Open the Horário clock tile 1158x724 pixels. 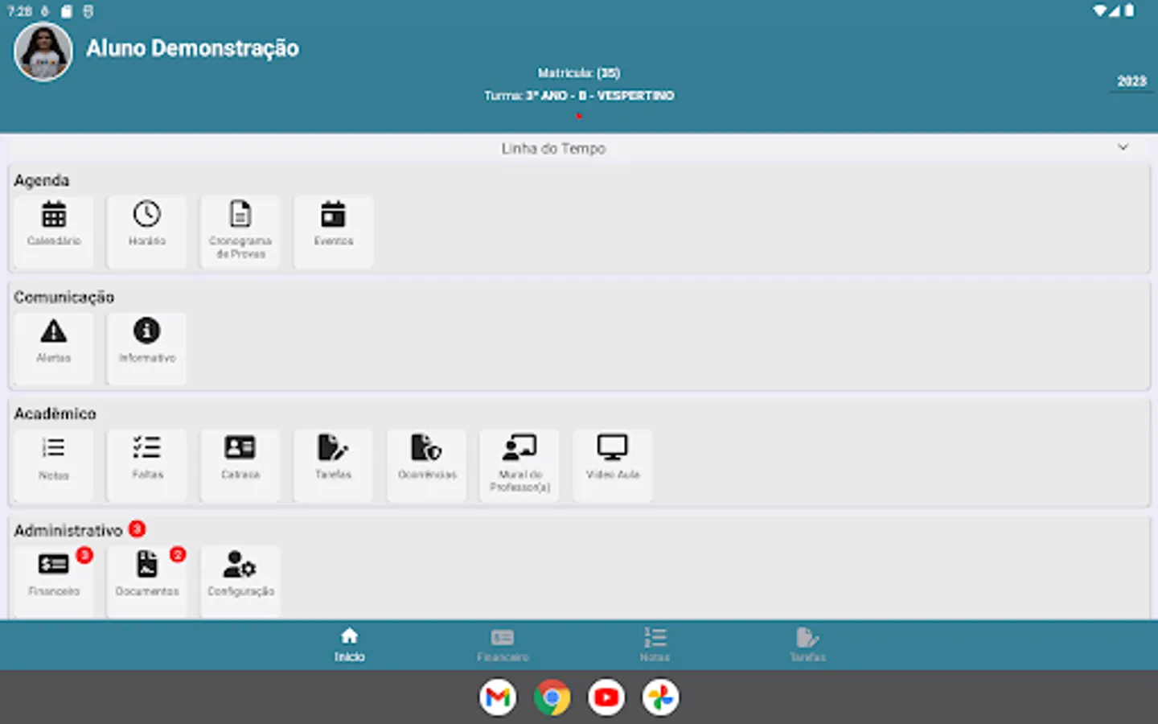coord(147,231)
